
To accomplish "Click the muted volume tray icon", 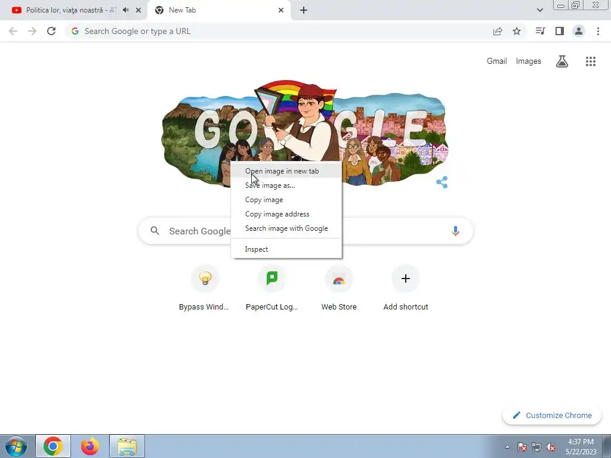I will (551, 447).
